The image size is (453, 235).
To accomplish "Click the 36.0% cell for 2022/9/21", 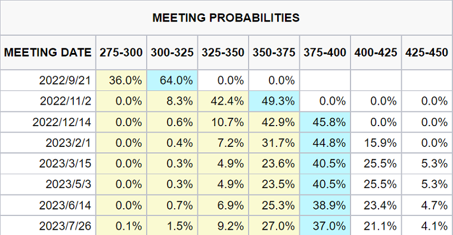I will point(121,80).
